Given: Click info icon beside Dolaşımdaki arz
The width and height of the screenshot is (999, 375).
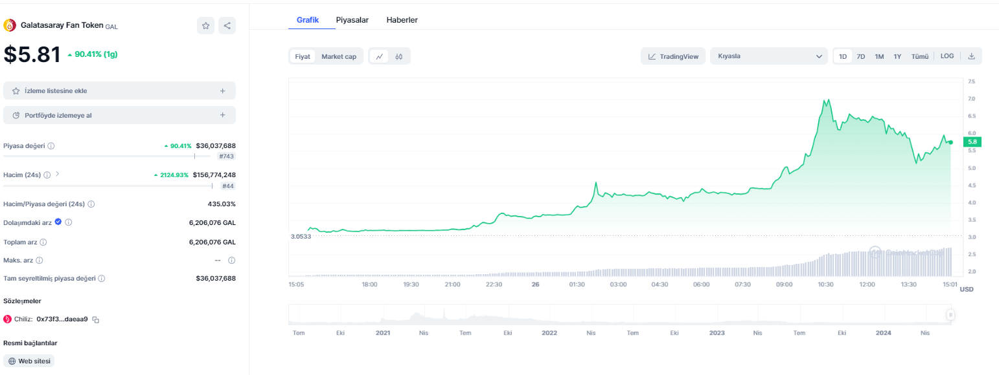Looking at the screenshot, I should 69,222.
